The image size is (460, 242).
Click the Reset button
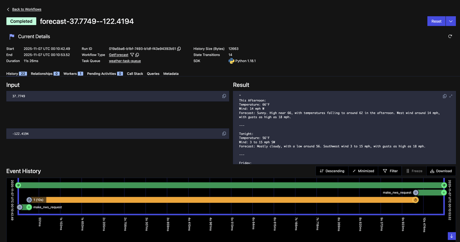coord(436,21)
